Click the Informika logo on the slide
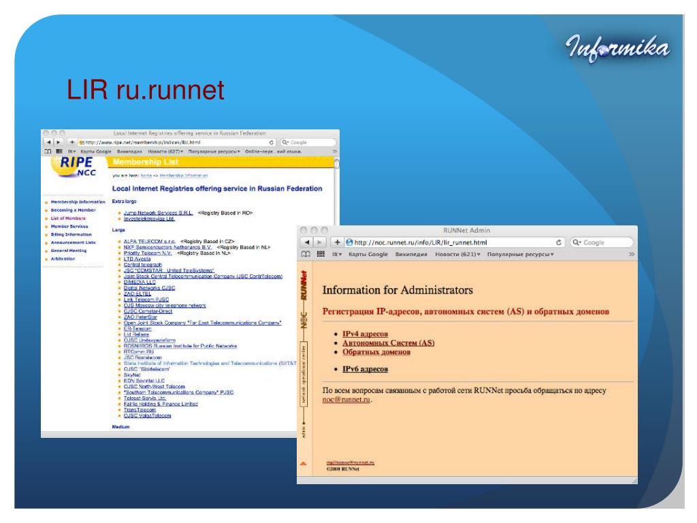The width and height of the screenshot is (697, 523). pyautogui.click(x=617, y=48)
